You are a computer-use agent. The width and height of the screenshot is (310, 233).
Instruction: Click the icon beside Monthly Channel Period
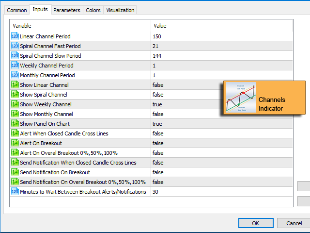pos(15,75)
